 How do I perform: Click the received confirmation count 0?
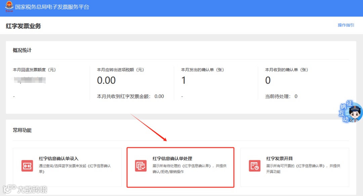pyautogui.click(x=268, y=80)
